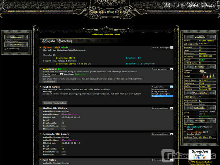Click the Rüstung (20) armor value
Viewport: 220px width, 165px height.
point(205,89)
